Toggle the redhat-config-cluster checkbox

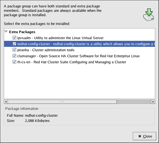point(14,44)
